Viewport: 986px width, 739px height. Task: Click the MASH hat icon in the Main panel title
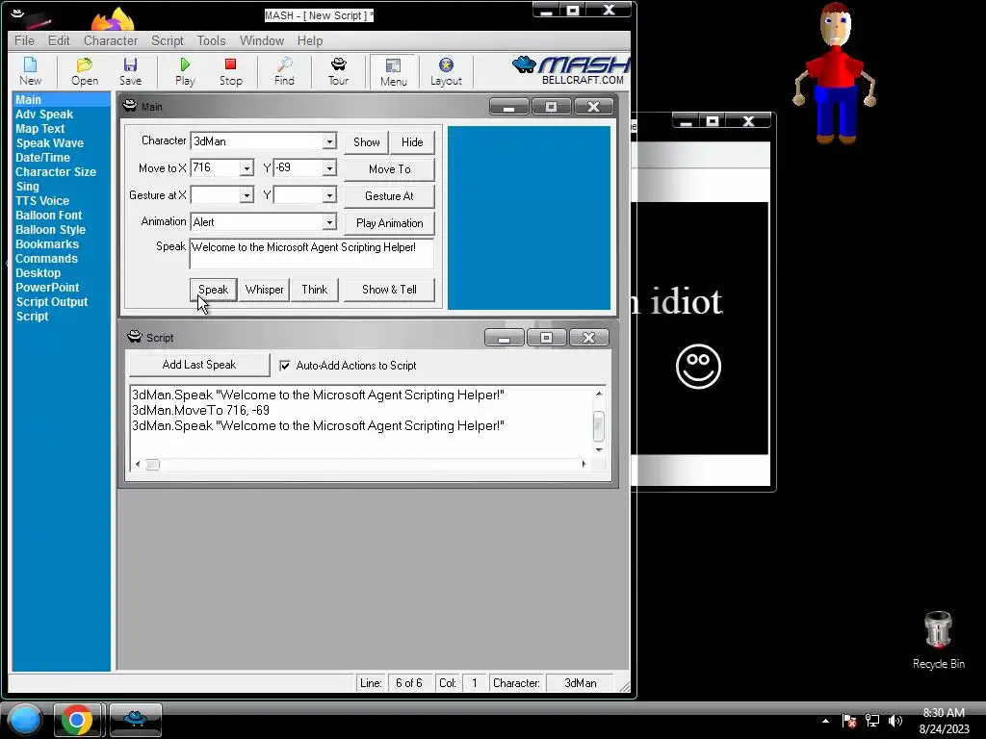[x=130, y=106]
